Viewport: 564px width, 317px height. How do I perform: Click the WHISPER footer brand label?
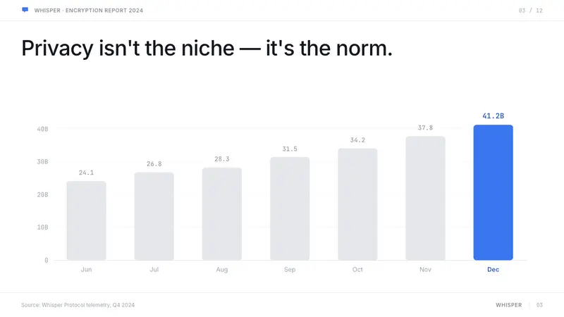pos(508,305)
